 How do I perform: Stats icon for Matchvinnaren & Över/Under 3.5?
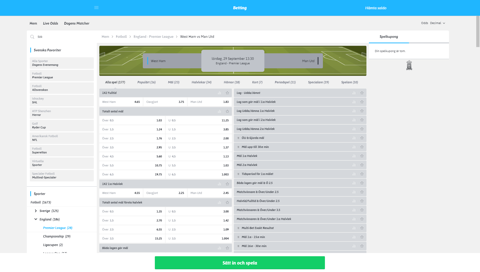tap(354, 210)
